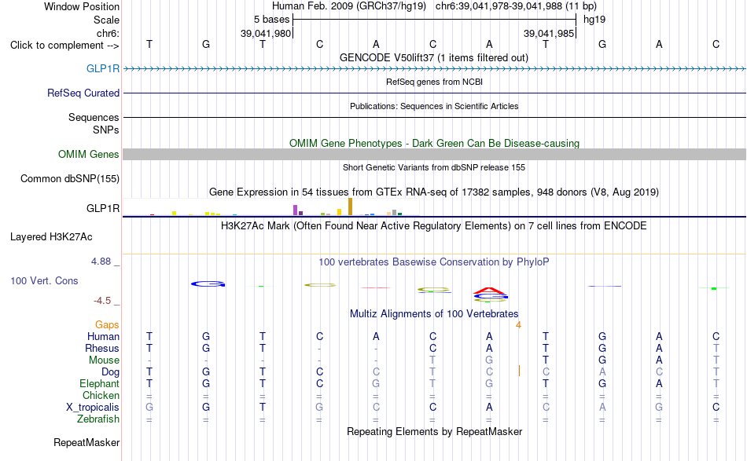Click the blue GLP1R GENCODE track label
Image resolution: width=747 pixels, height=461 pixels.
click(x=102, y=68)
